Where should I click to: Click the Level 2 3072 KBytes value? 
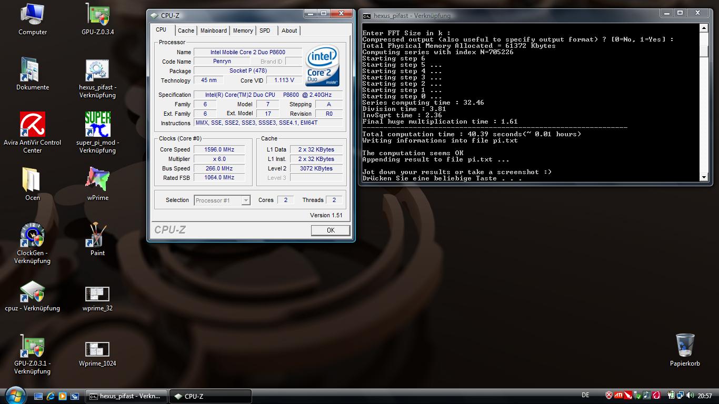(316, 168)
